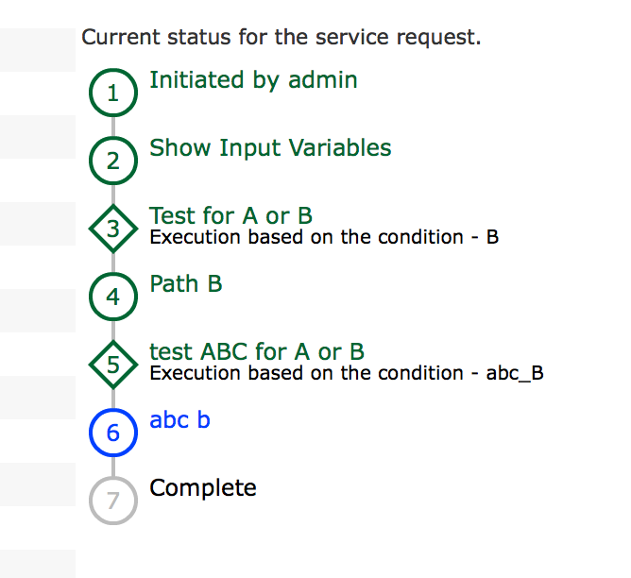The height and width of the screenshot is (578, 631).
Task: Select the blue step 6 circle
Action: [x=113, y=433]
